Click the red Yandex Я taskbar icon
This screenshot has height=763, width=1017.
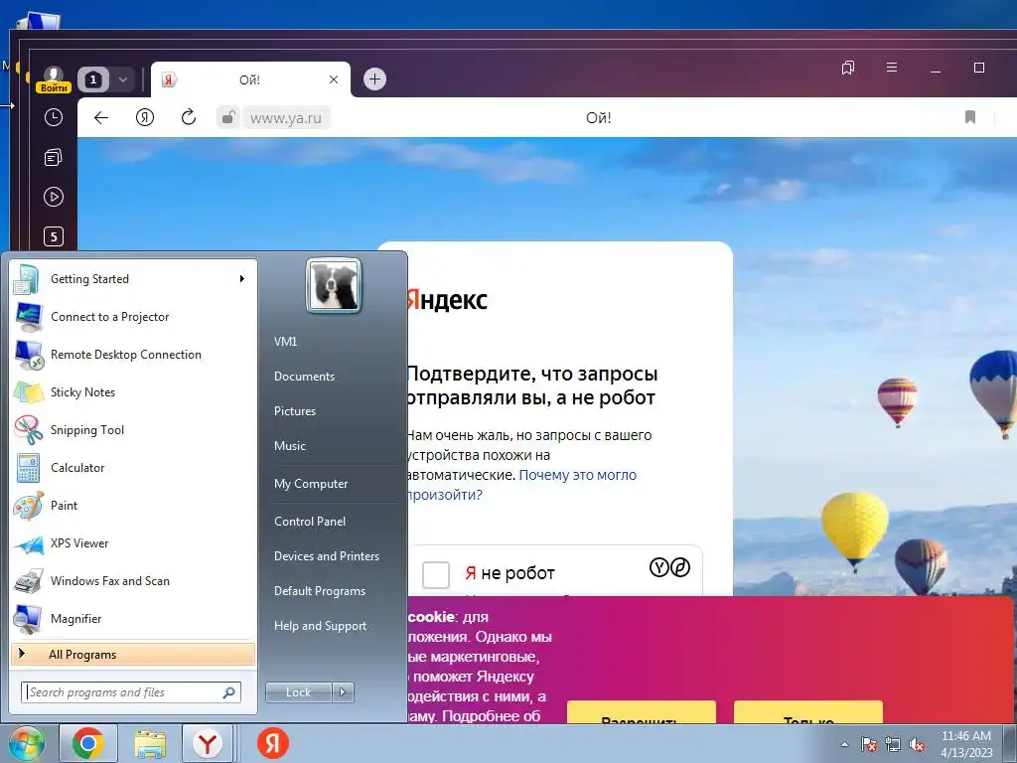pyautogui.click(x=272, y=743)
